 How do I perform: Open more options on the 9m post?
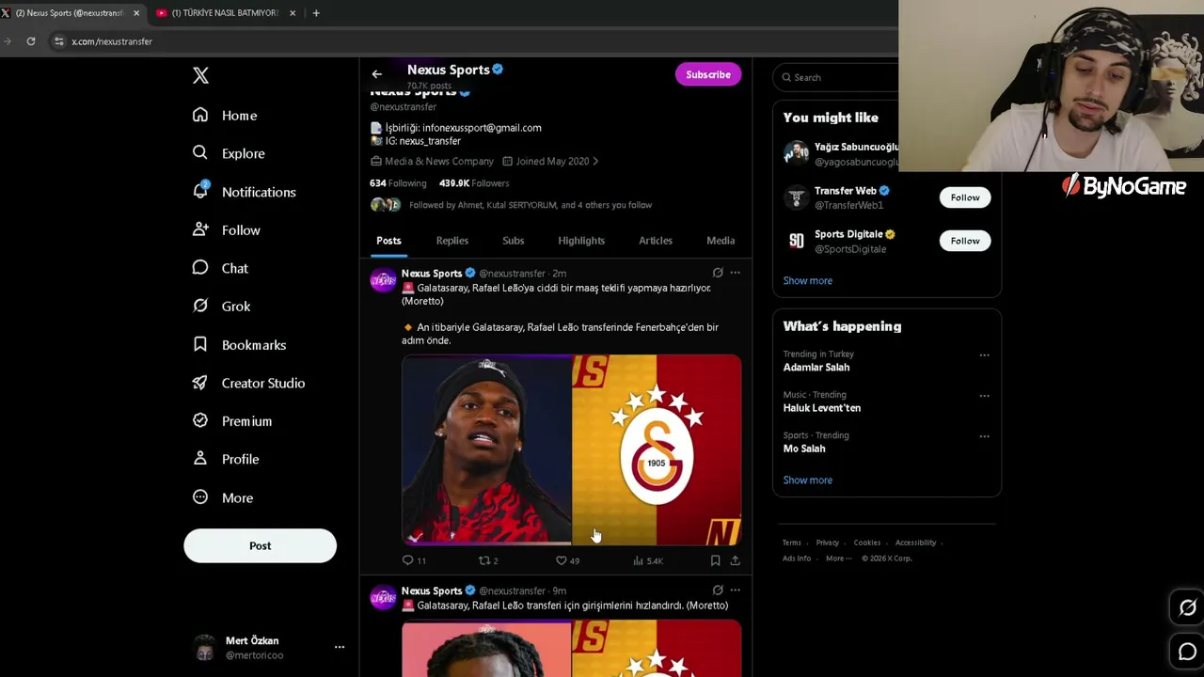tap(736, 590)
